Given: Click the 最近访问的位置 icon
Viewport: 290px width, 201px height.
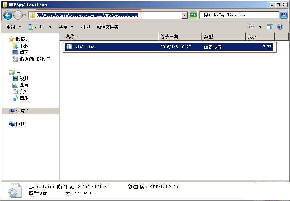Looking at the screenshot, I should (15, 59).
